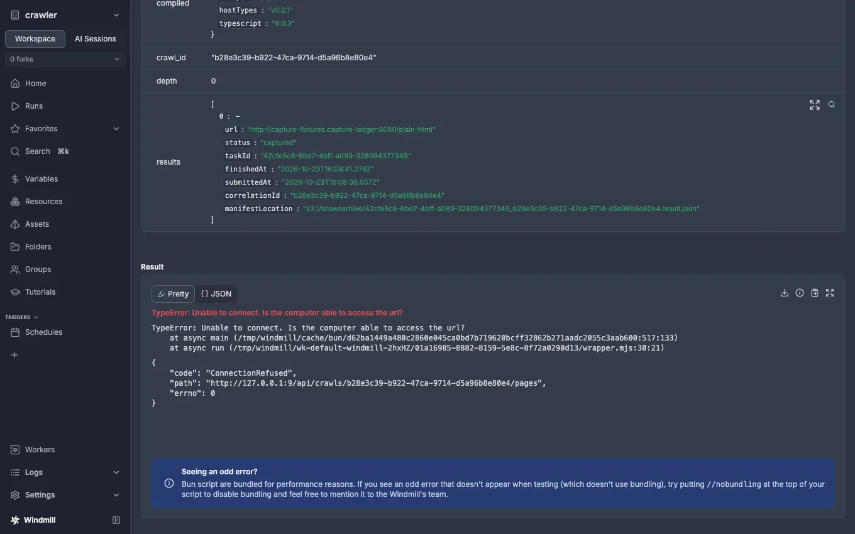This screenshot has width=855, height=534.
Task: Switch Result view to JSON
Action: (216, 294)
